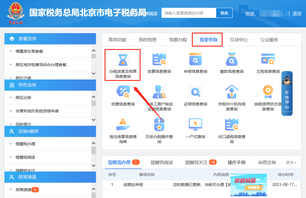
Task: Click 更多> link
Action: 291,163
